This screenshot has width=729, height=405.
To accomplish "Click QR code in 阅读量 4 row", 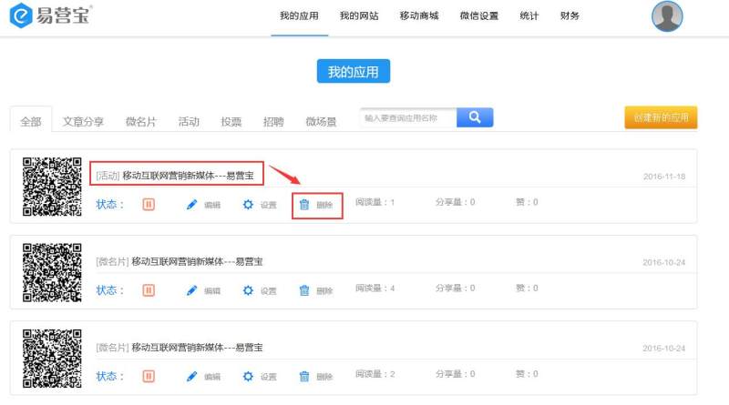I will pyautogui.click(x=52, y=273).
